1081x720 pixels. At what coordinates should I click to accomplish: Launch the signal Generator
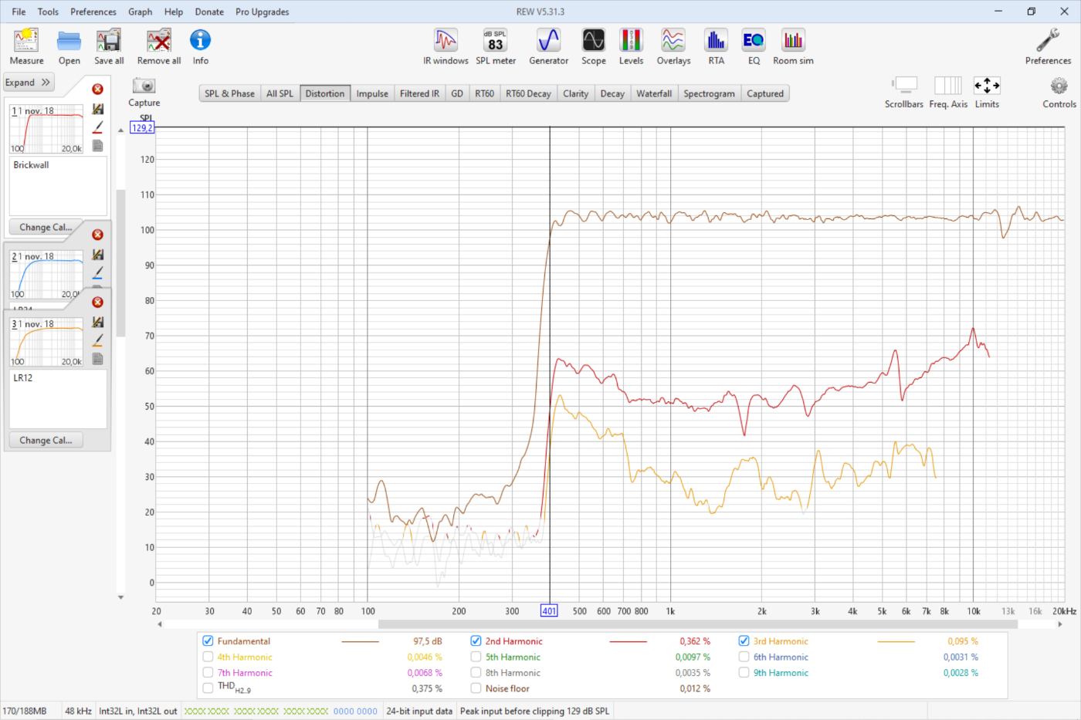(x=548, y=42)
